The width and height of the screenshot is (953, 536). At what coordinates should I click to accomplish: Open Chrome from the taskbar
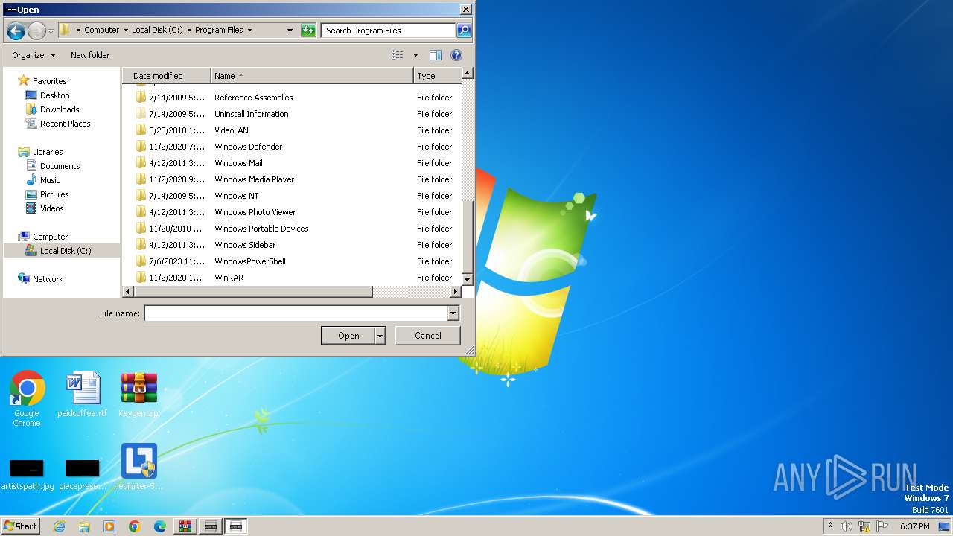pos(135,526)
